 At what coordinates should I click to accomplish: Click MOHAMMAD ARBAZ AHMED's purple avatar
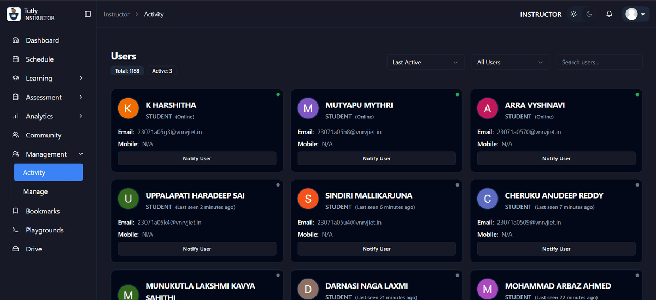(488, 289)
